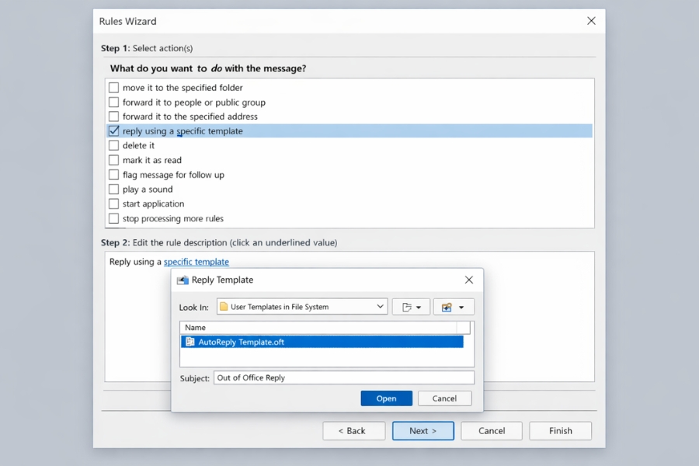This screenshot has width=699, height=466.
Task: Enable the 'delete it' checkbox
Action: [114, 145]
